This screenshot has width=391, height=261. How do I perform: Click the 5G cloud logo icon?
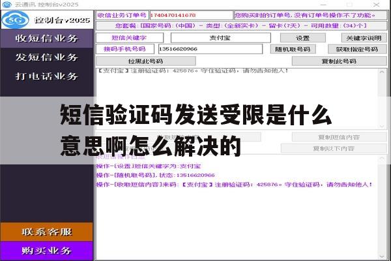[x=15, y=20]
